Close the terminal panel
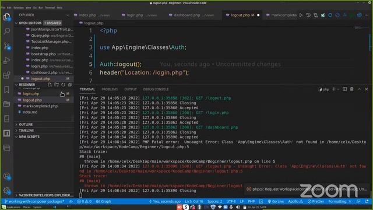373x210 pixels. tap(367, 89)
